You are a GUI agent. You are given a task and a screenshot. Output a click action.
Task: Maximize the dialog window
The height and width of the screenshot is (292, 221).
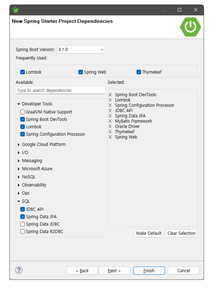(180, 10)
